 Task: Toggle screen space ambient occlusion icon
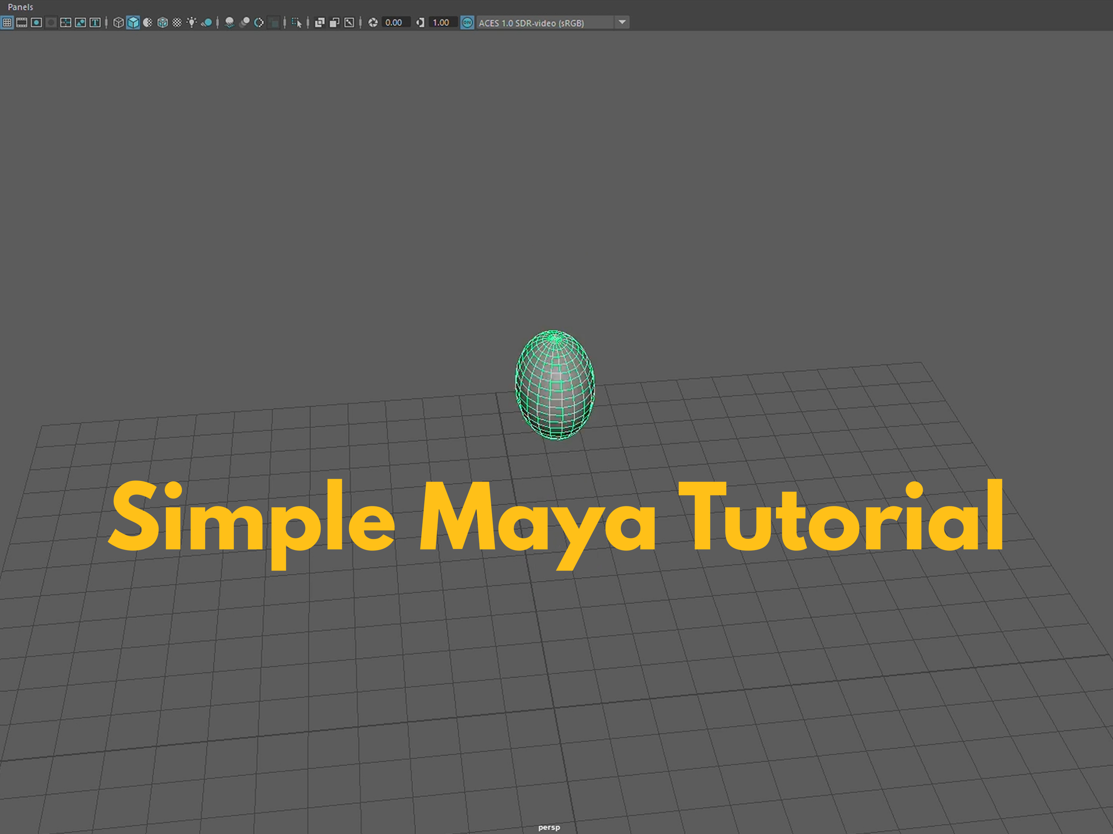[230, 23]
